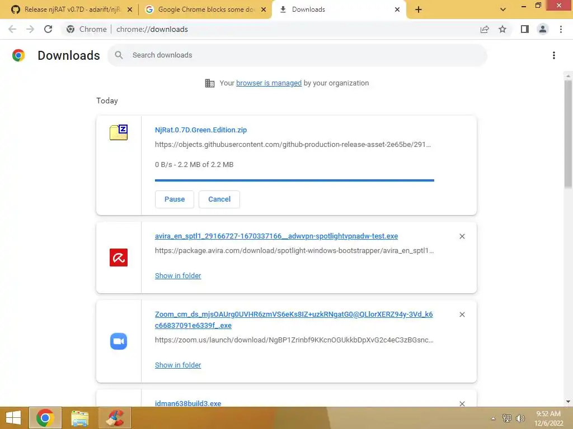Share this page via share icon
This screenshot has width=573, height=429.
pos(485,29)
